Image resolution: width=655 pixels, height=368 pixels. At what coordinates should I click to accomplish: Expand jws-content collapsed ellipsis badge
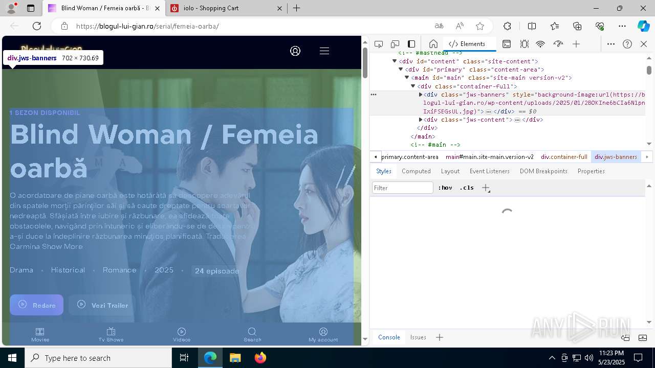[x=517, y=120]
